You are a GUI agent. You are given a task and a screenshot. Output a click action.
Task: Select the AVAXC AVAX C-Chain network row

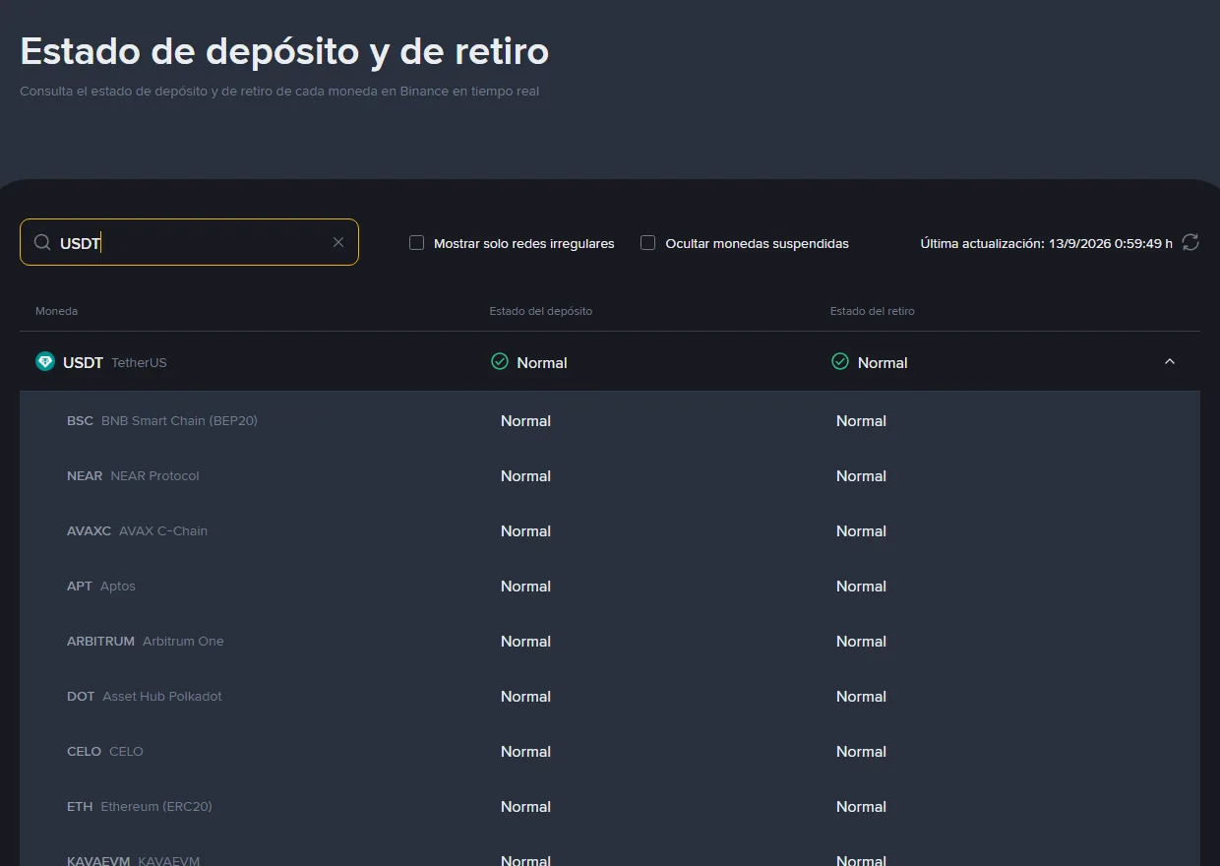(x=610, y=530)
